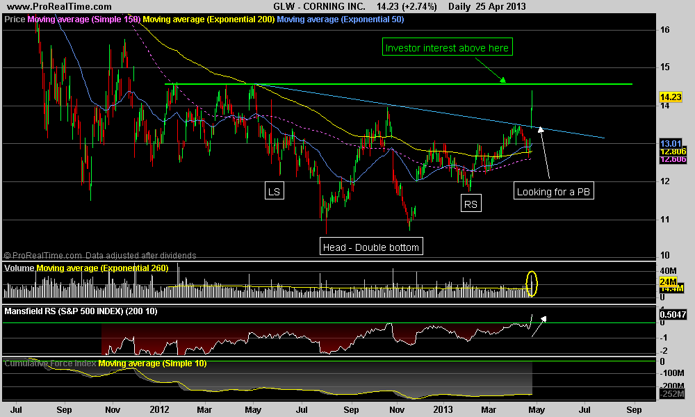Click the white arrow pointing at the trendline
The width and height of the screenshot is (695, 417).
[x=545, y=152]
